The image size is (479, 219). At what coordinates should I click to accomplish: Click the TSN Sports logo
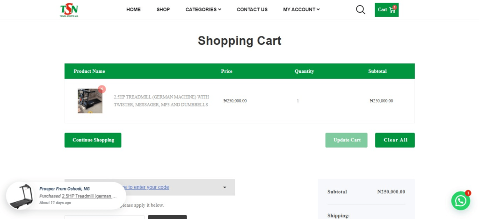[x=69, y=10]
